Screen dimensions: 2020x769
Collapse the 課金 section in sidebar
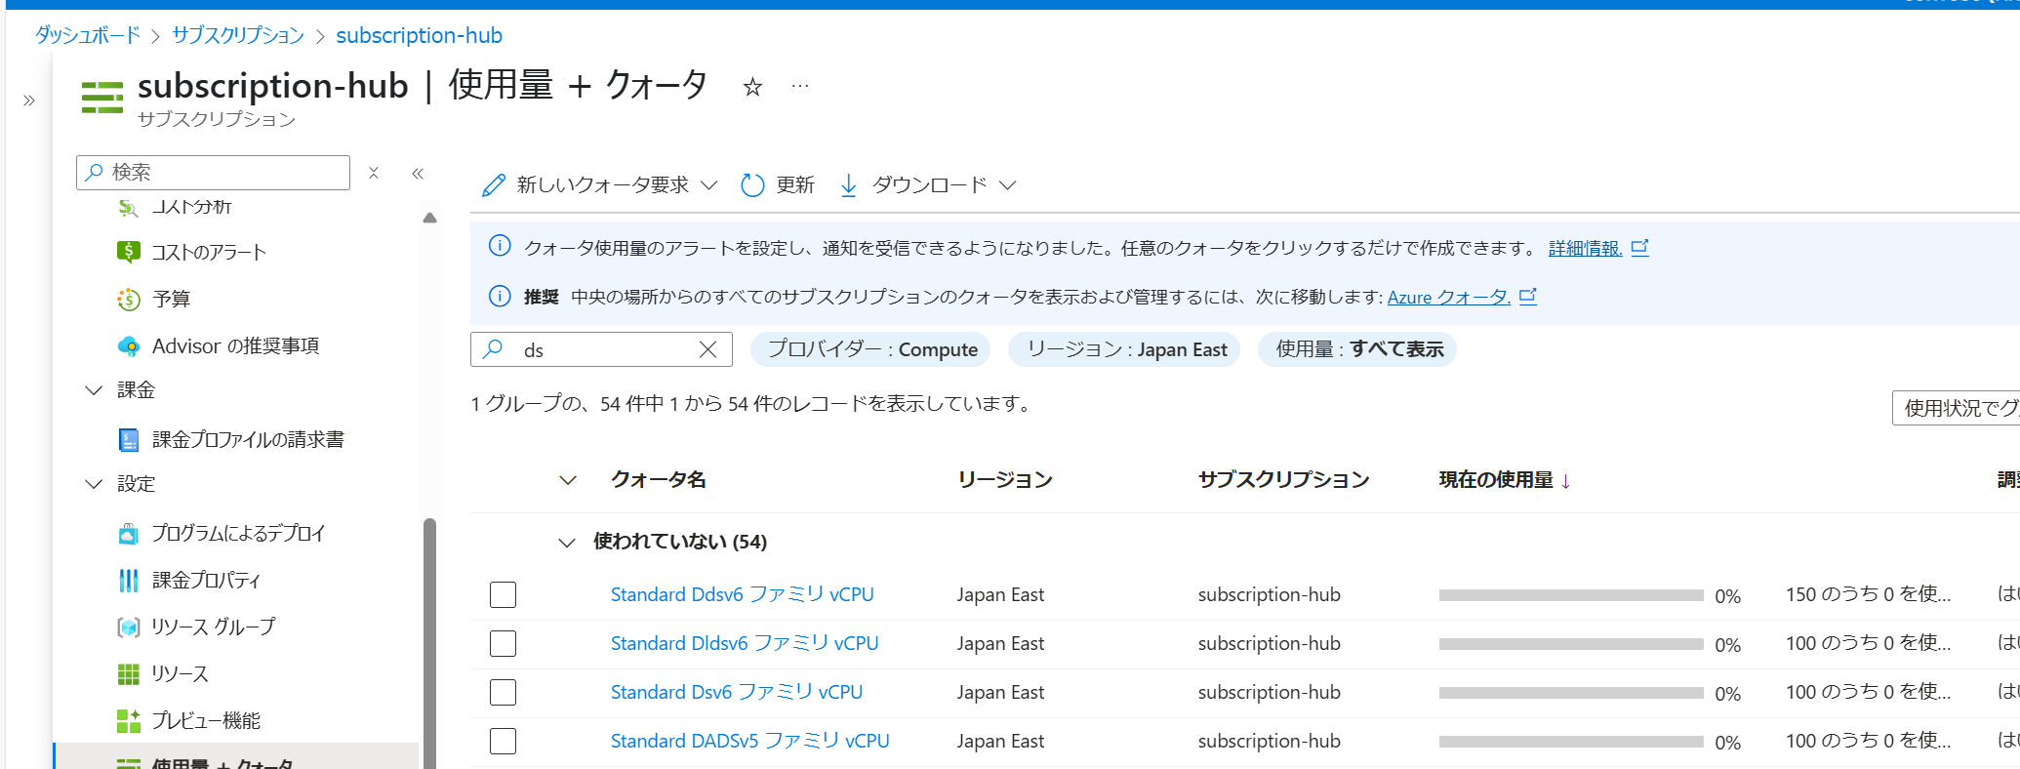coord(94,390)
